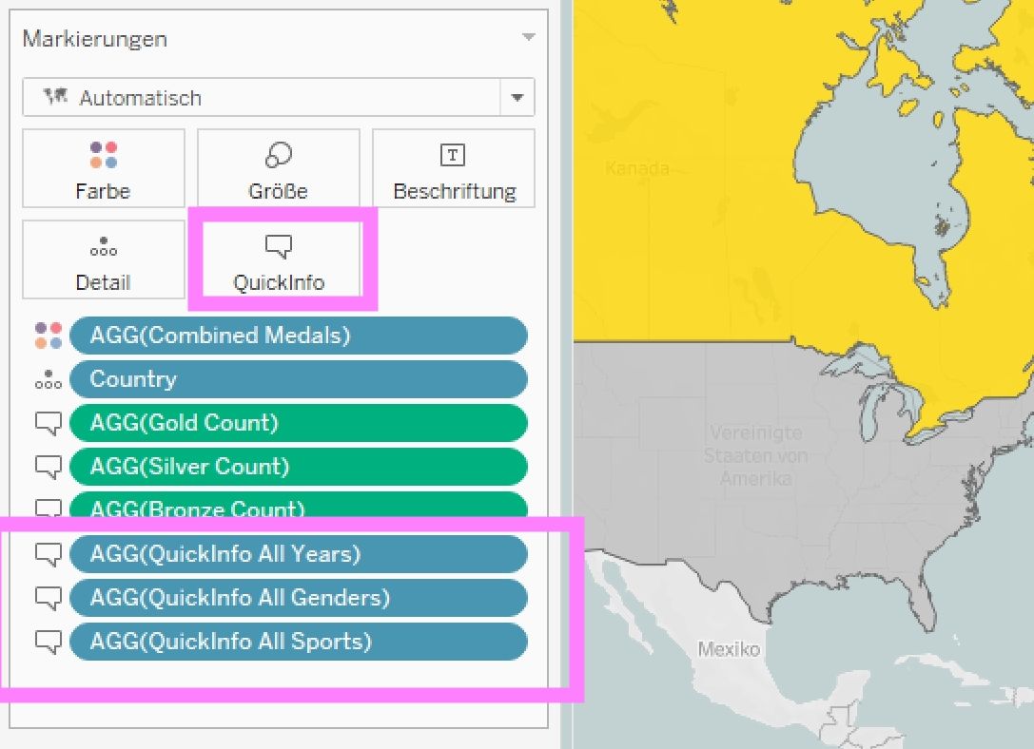
Task: Select the AGG(Combined Medals) pill
Action: pyautogui.click(x=298, y=336)
